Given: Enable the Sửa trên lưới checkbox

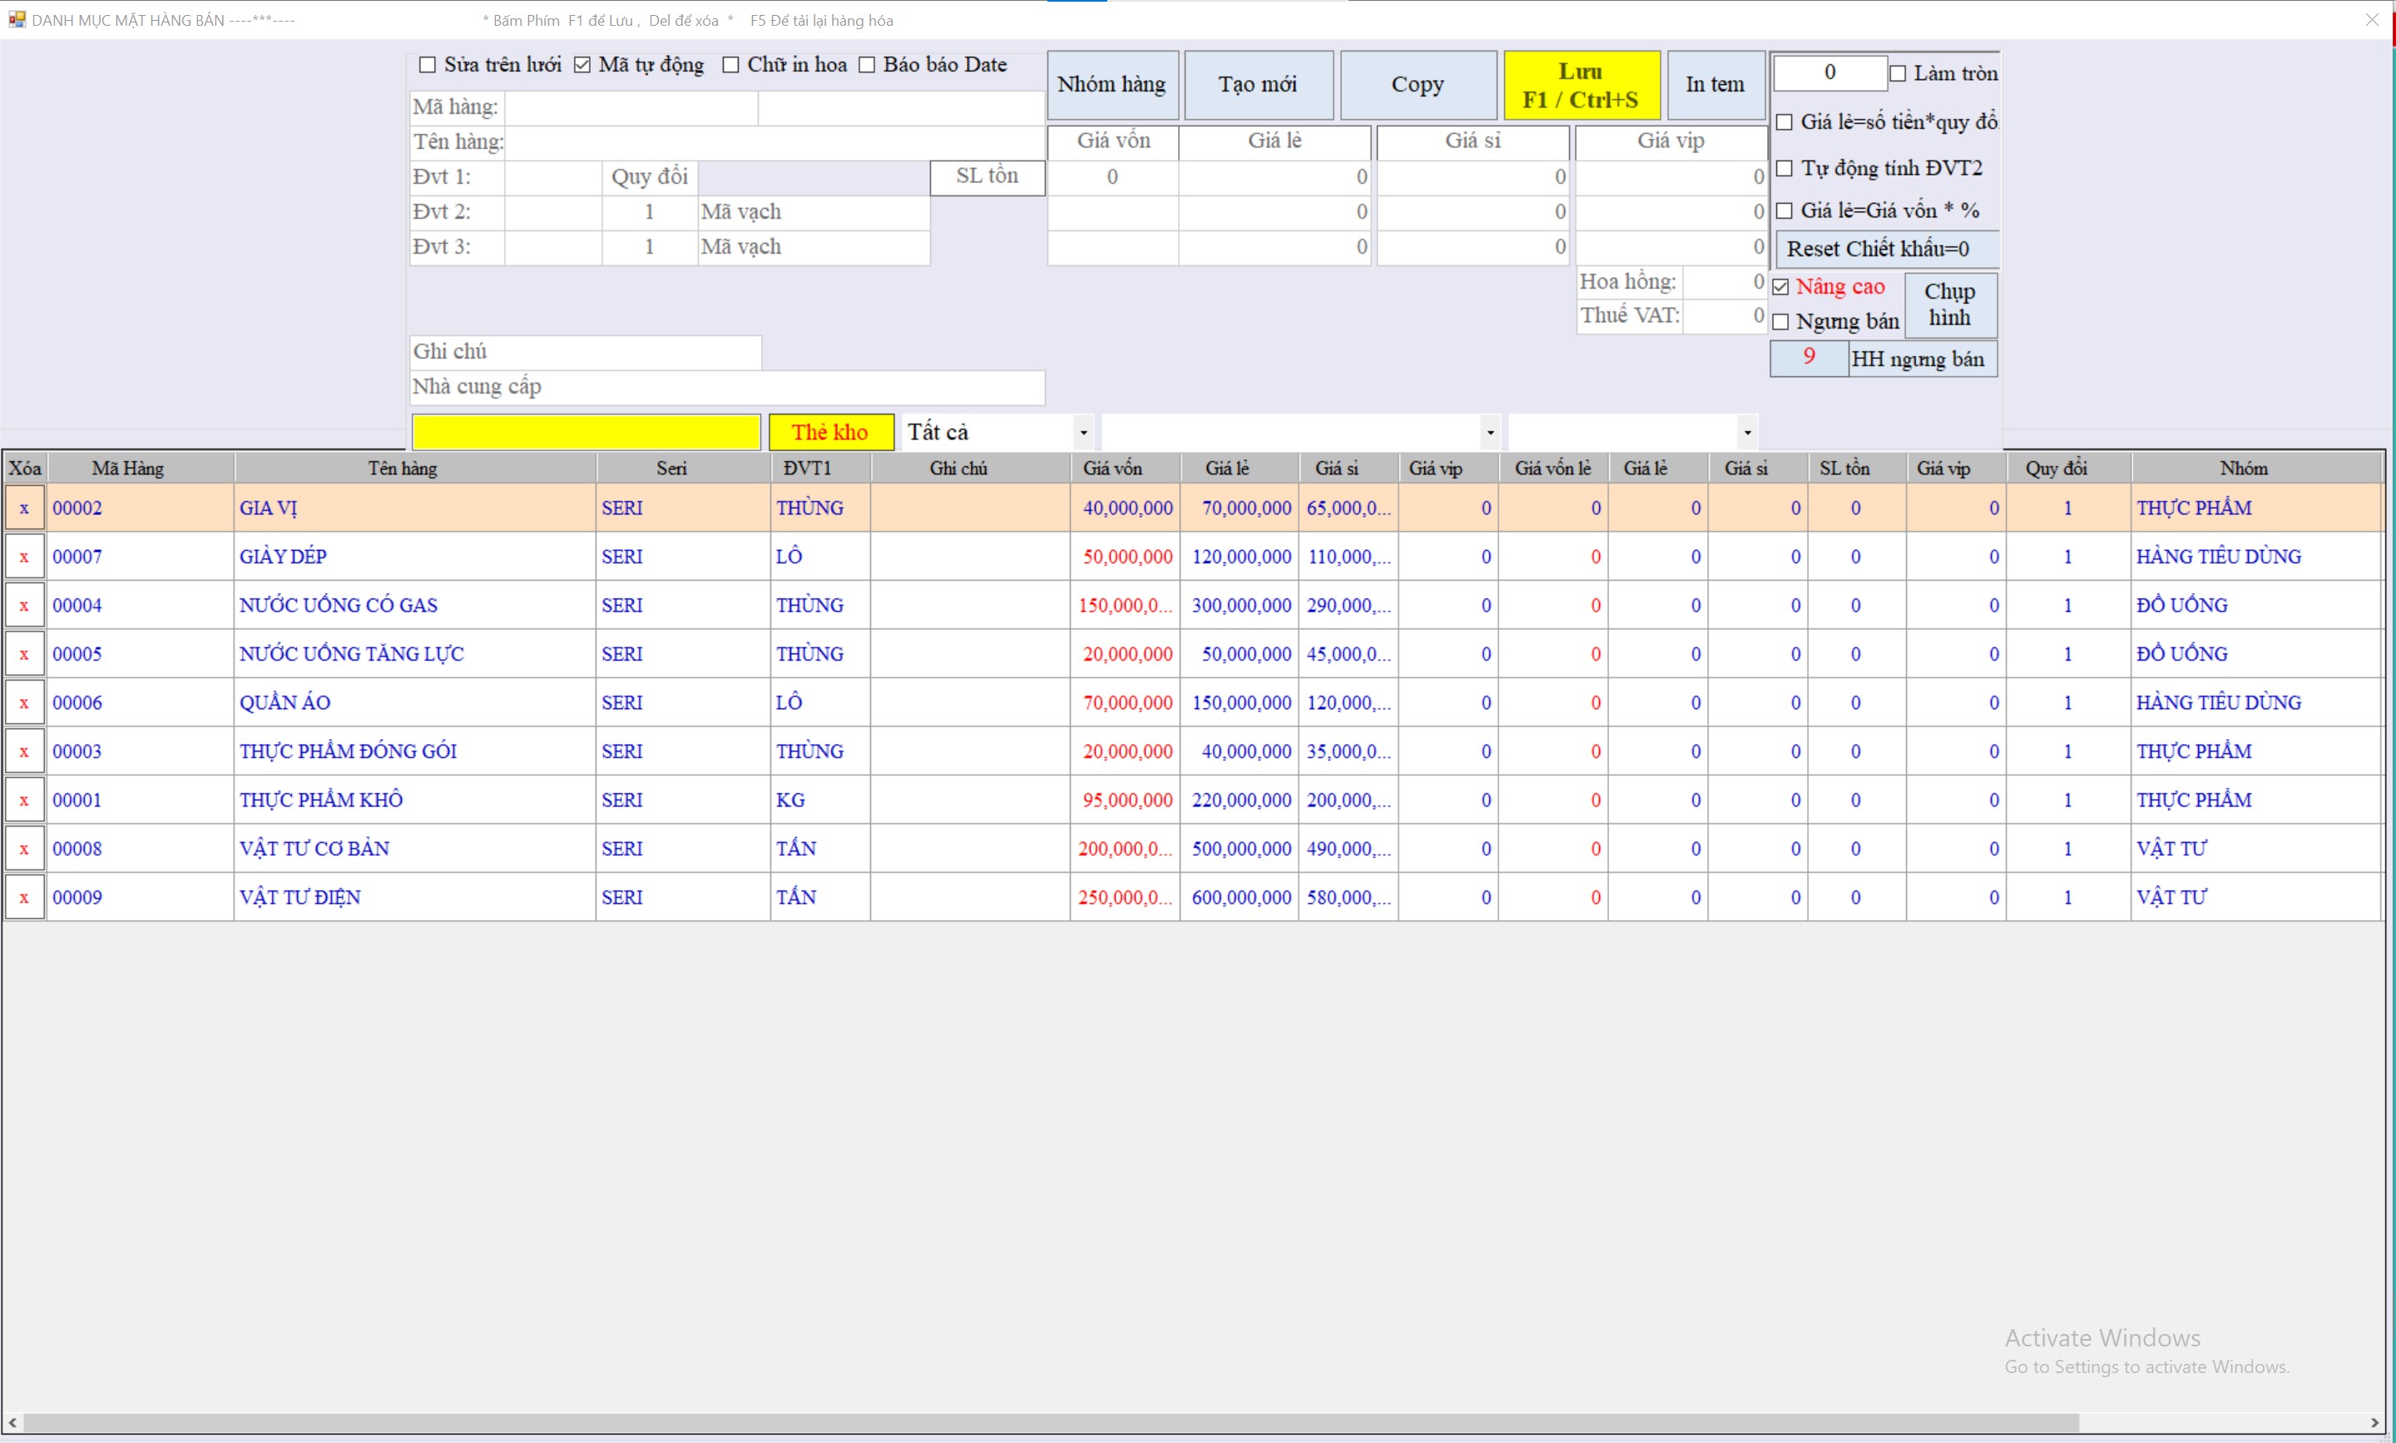Looking at the screenshot, I should pyautogui.click(x=427, y=65).
